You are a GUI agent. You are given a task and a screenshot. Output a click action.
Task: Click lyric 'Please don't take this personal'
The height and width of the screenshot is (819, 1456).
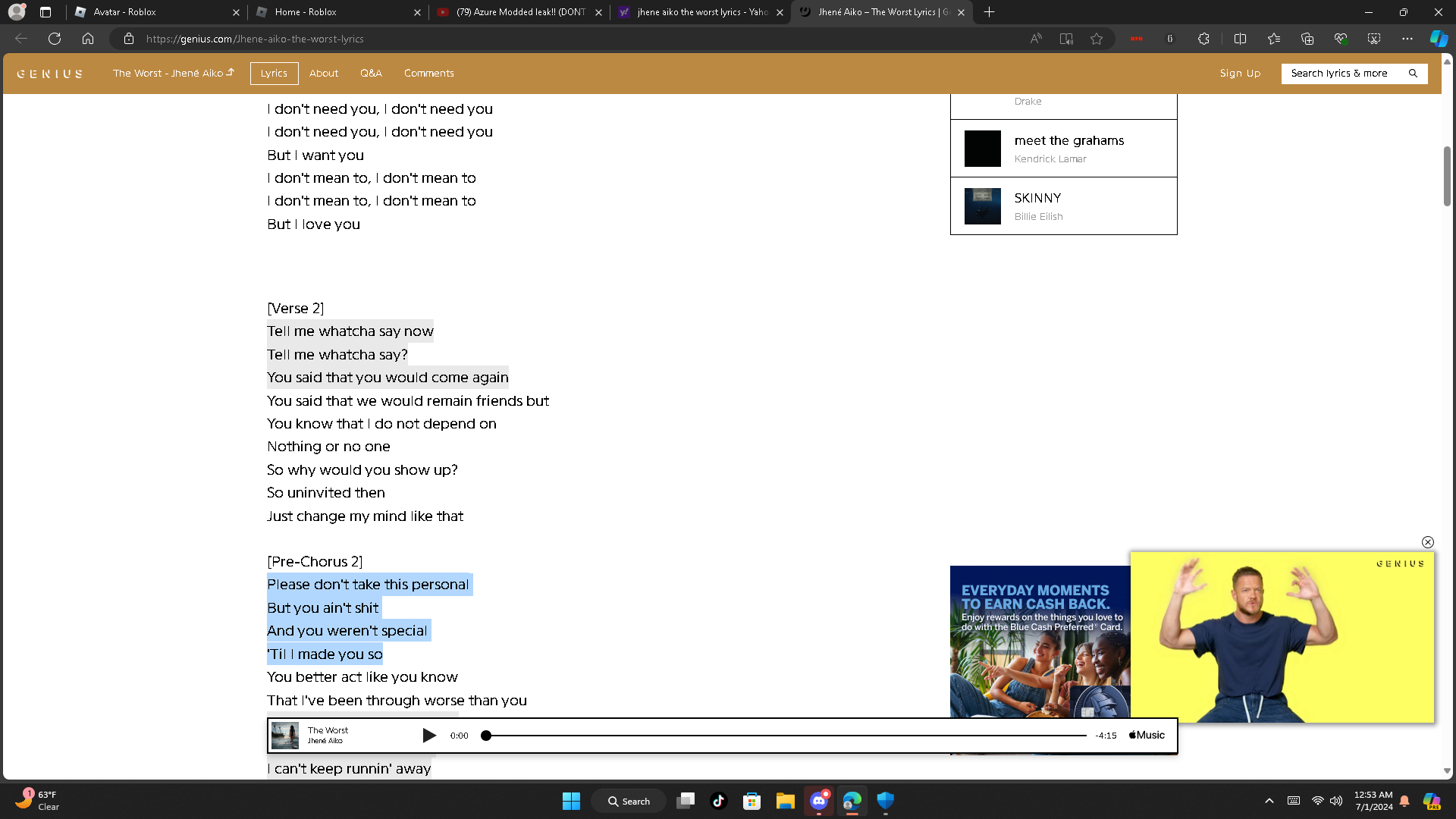(369, 585)
